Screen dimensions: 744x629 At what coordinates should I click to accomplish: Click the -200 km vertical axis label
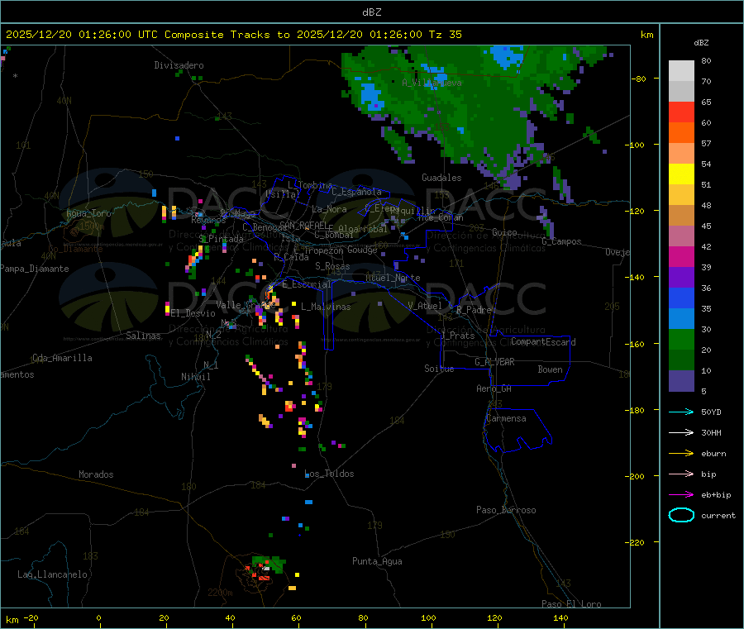(634, 476)
